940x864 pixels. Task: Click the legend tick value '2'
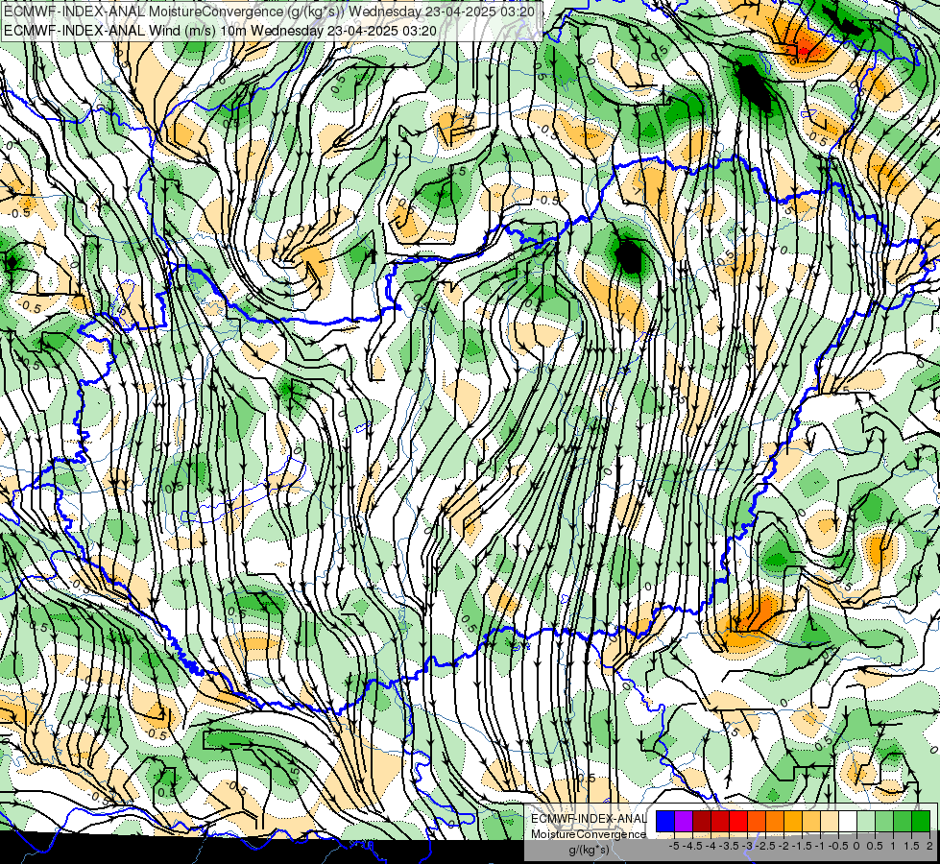tap(929, 846)
